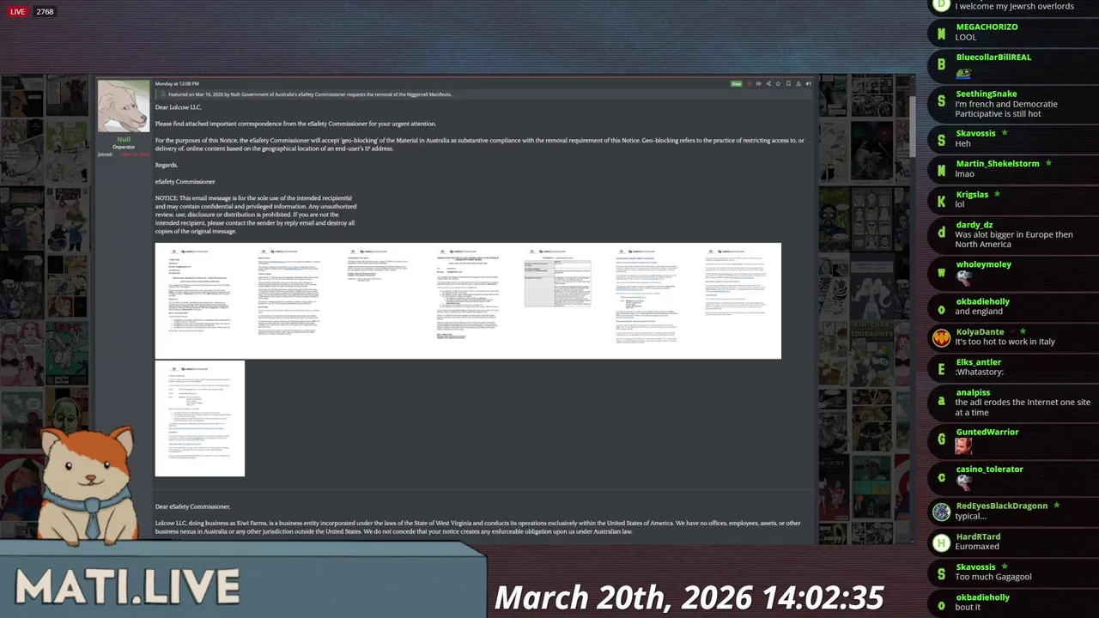
Task: Click Skavossis avatar beside the 'Heh' message
Action: click(x=941, y=140)
